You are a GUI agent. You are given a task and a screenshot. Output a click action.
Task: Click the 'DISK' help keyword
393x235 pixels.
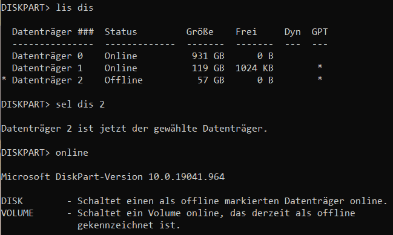12,201
